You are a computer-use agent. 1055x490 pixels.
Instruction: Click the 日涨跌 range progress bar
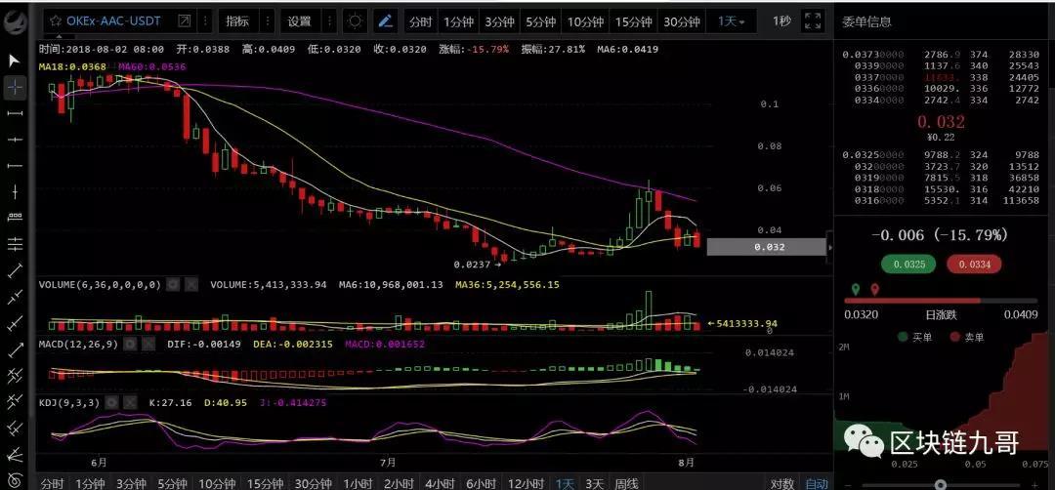pyautogui.click(x=941, y=301)
